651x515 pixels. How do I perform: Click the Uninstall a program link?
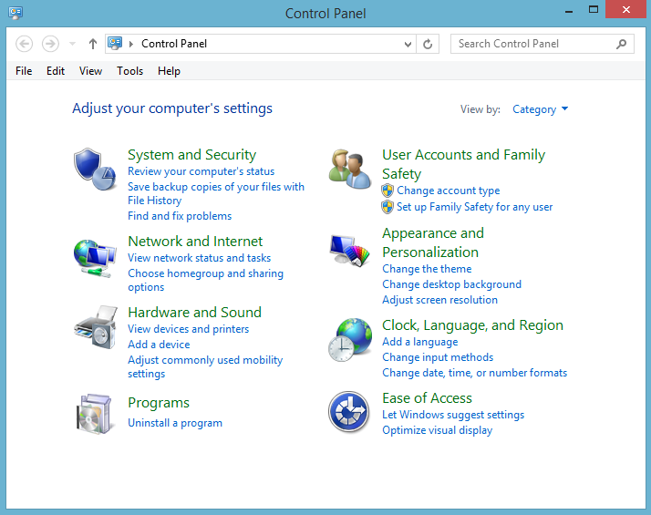coord(175,423)
